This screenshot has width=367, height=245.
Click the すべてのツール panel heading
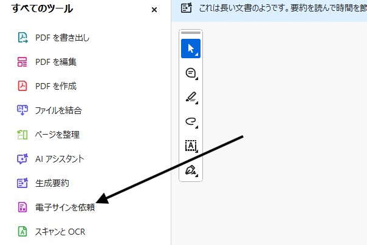point(42,9)
